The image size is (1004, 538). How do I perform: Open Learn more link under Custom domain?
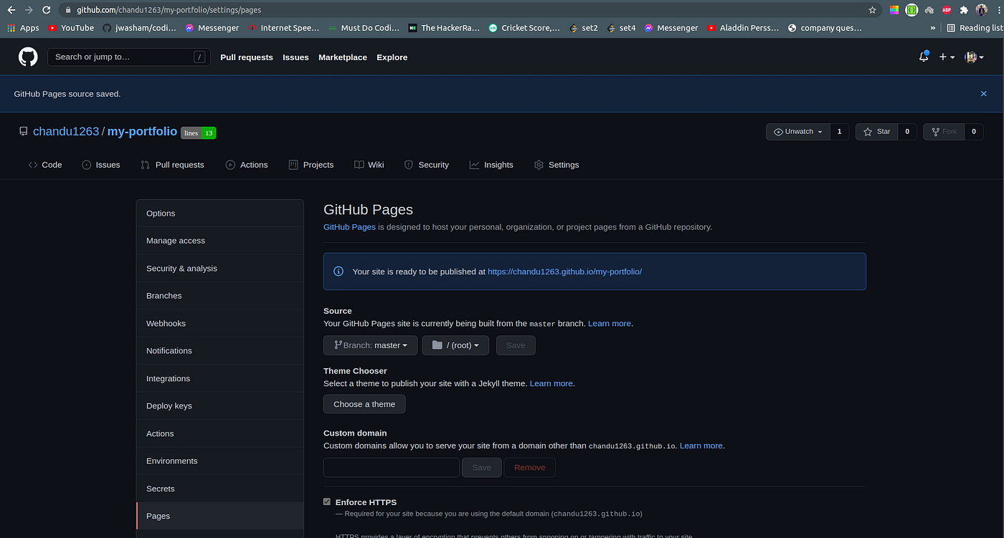click(701, 446)
